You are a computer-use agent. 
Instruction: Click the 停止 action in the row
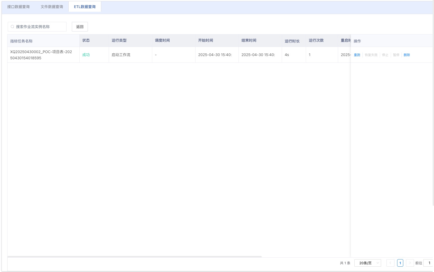tap(385, 55)
